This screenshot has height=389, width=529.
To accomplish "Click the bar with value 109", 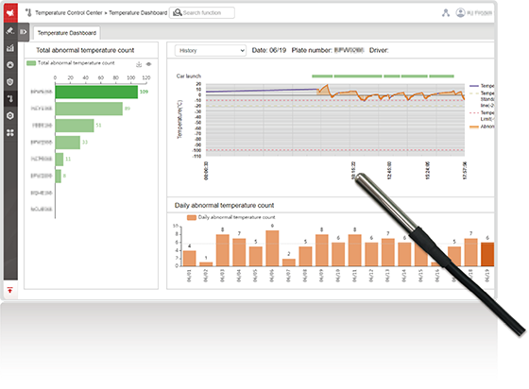I will click(96, 92).
